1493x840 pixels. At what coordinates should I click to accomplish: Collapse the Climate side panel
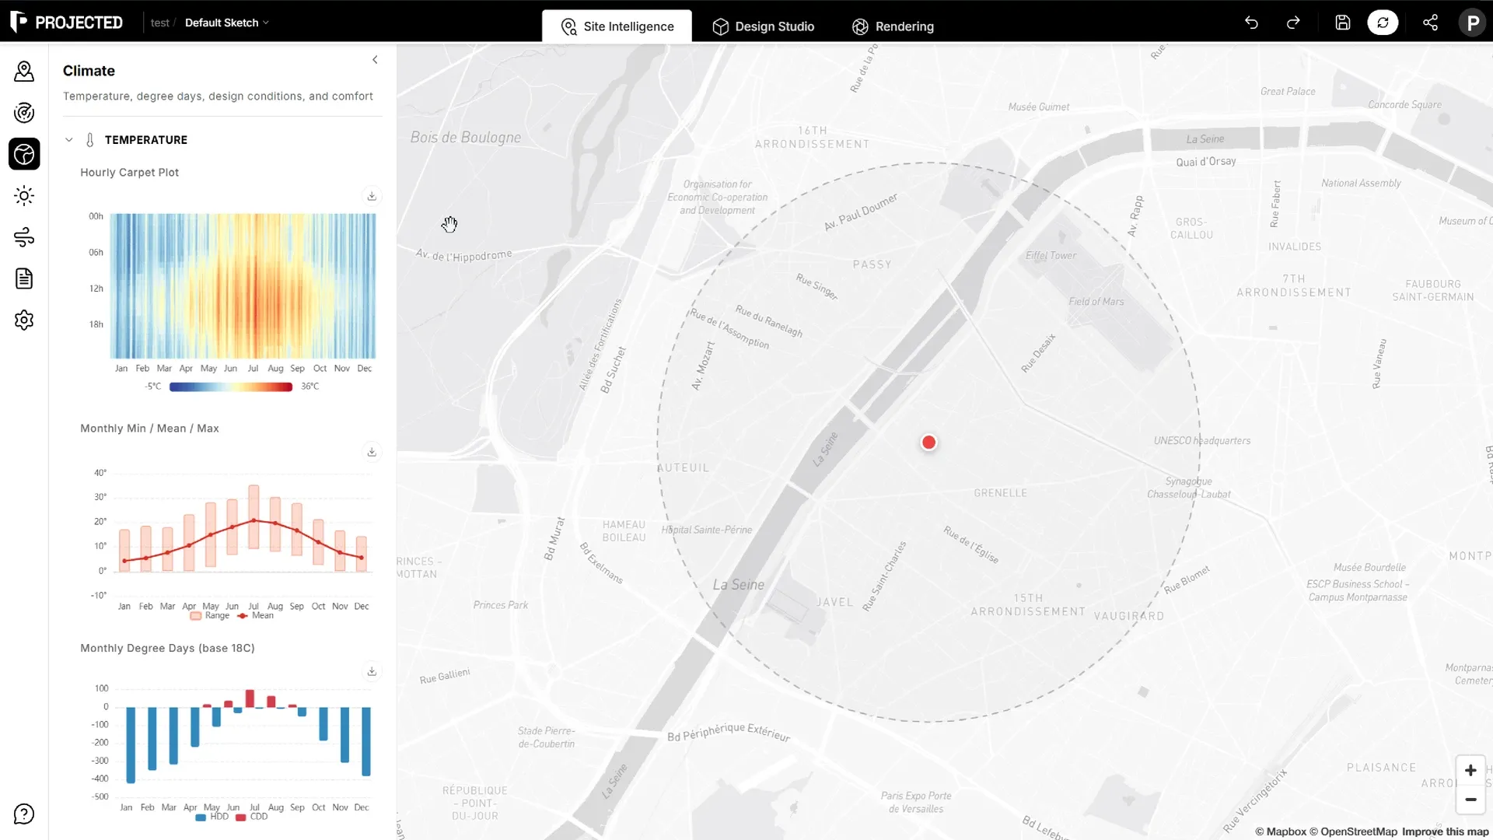pyautogui.click(x=375, y=60)
